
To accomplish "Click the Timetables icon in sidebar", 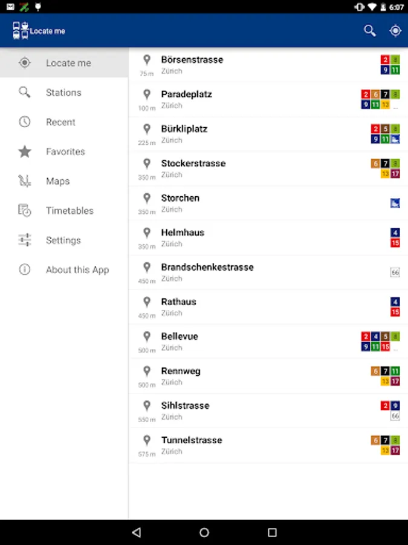I will point(25,211).
